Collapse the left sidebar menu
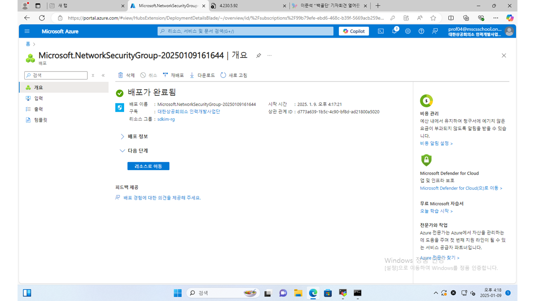Screen dimensions: 535x301 tap(103, 76)
